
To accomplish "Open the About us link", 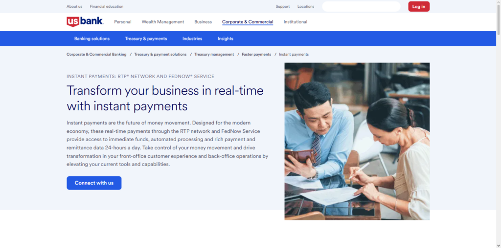I will (74, 6).
